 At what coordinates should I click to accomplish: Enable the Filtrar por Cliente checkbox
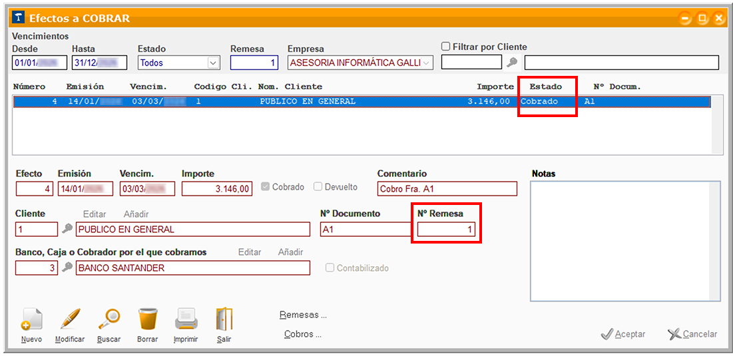[x=446, y=47]
